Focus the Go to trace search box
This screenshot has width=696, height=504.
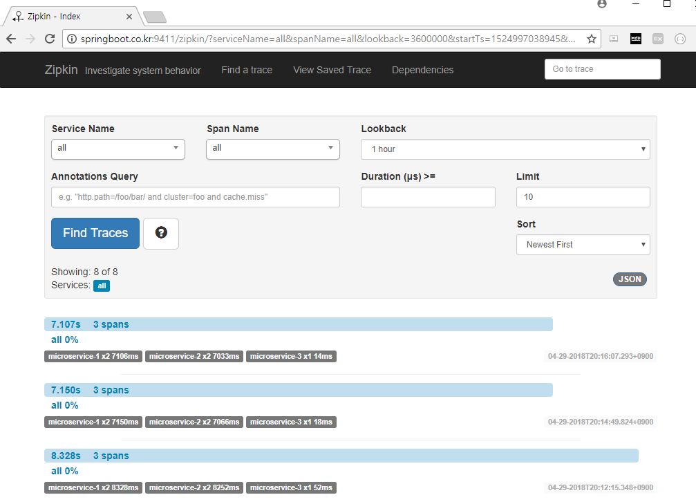coord(602,69)
